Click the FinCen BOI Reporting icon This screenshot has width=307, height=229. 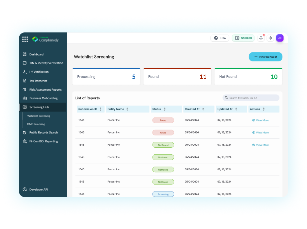25,141
